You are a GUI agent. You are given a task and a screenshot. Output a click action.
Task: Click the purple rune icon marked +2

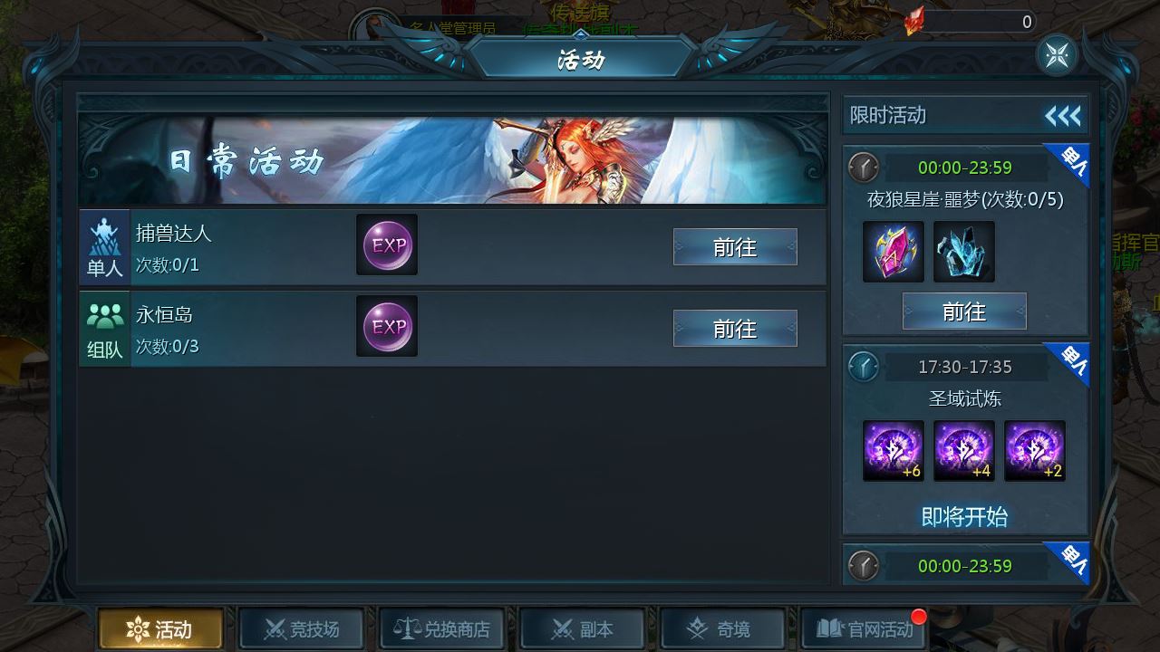click(1035, 451)
